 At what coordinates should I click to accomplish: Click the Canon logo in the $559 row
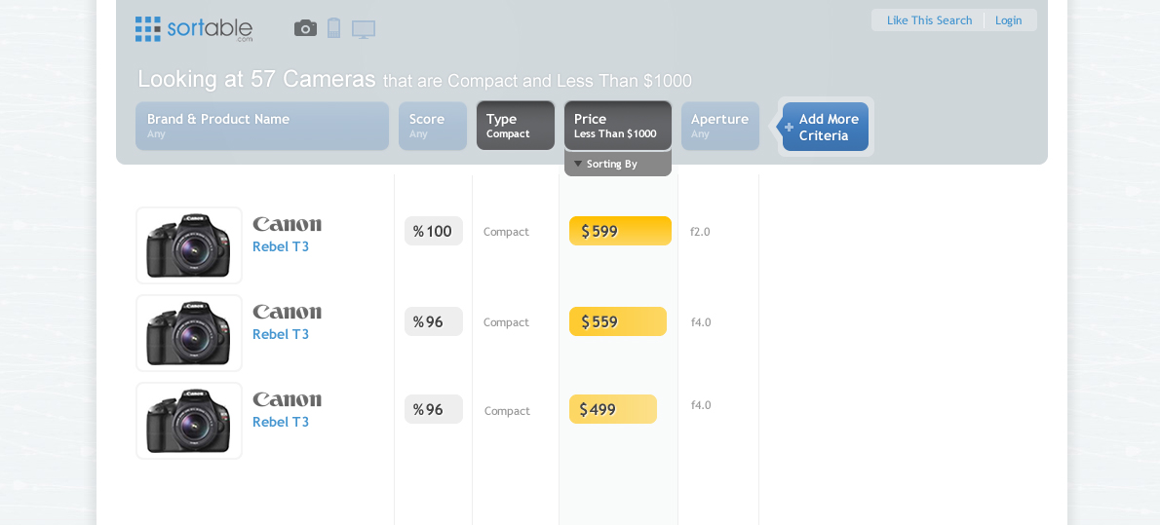(x=287, y=312)
